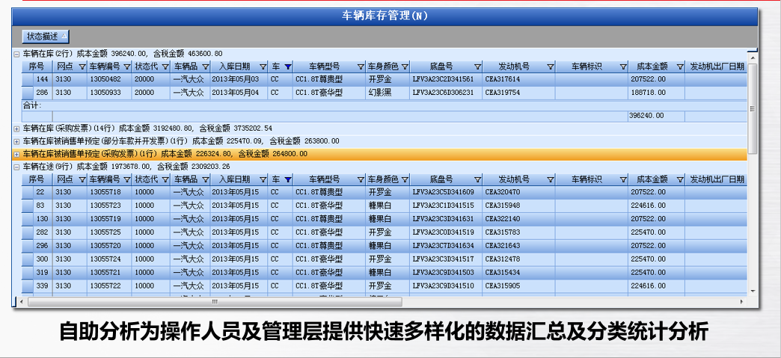Click 成本金额 filter icon in 车辆在库 table header
This screenshot has width=781, height=358.
pos(679,67)
